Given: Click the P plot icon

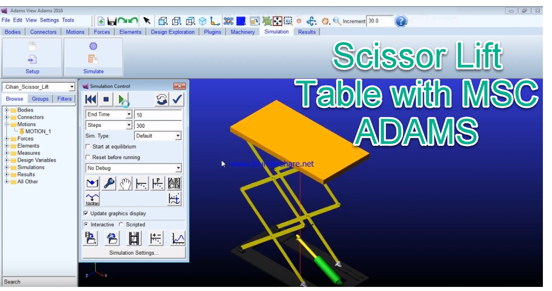Looking at the screenshot, I should click(x=158, y=183).
